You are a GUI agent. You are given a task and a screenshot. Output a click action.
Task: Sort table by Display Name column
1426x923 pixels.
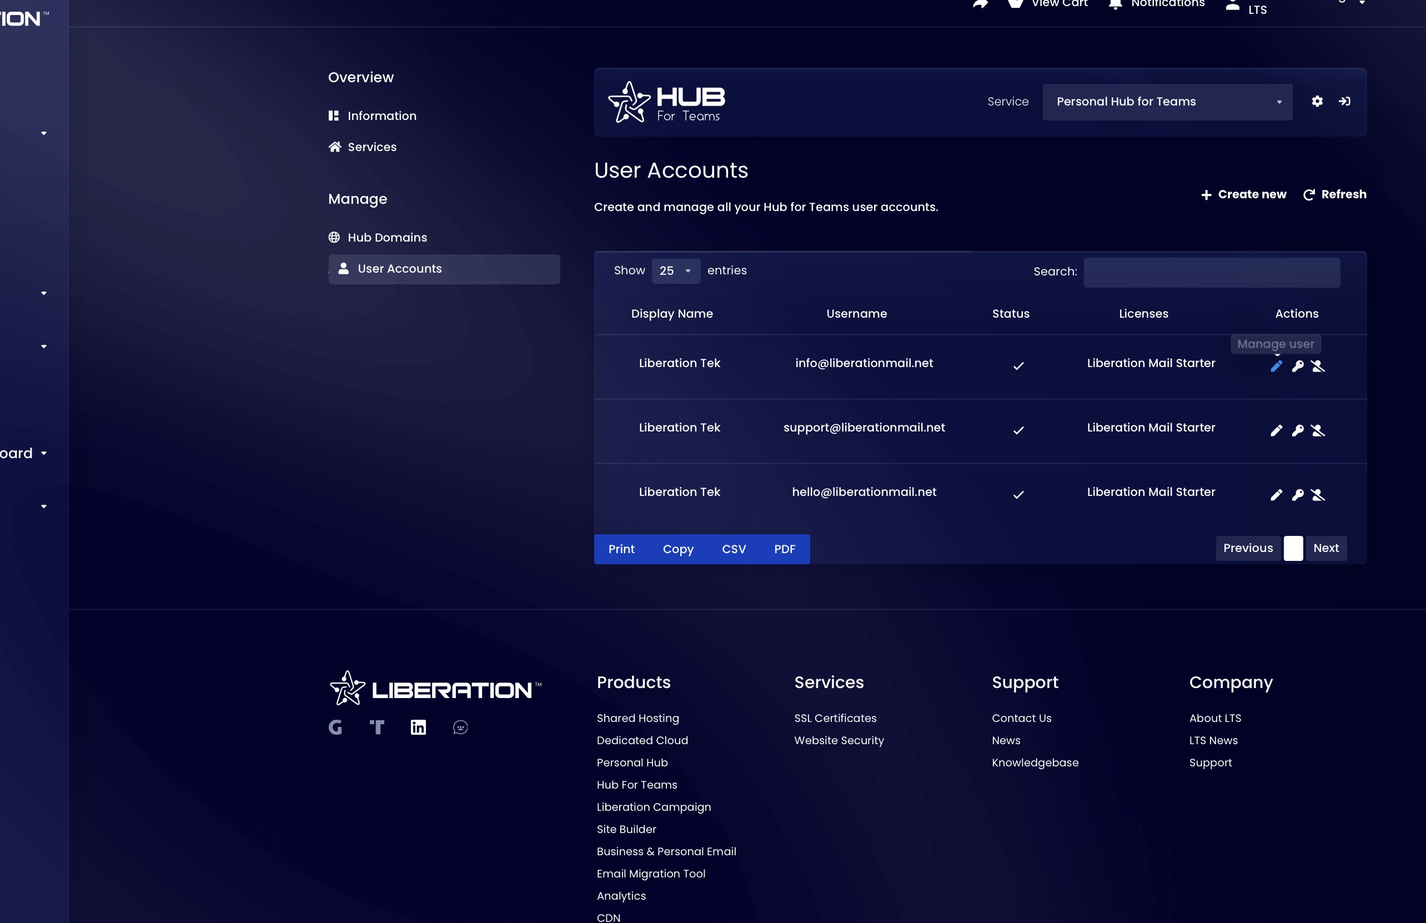pos(672,314)
